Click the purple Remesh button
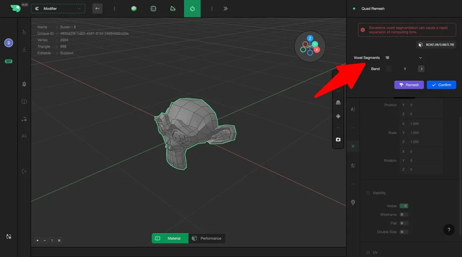The image size is (462, 257). (409, 85)
